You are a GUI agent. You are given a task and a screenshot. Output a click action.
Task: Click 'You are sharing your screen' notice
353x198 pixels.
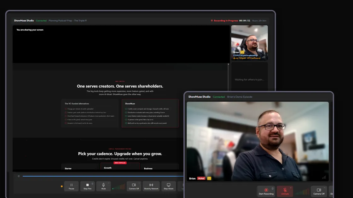[x=30, y=30]
